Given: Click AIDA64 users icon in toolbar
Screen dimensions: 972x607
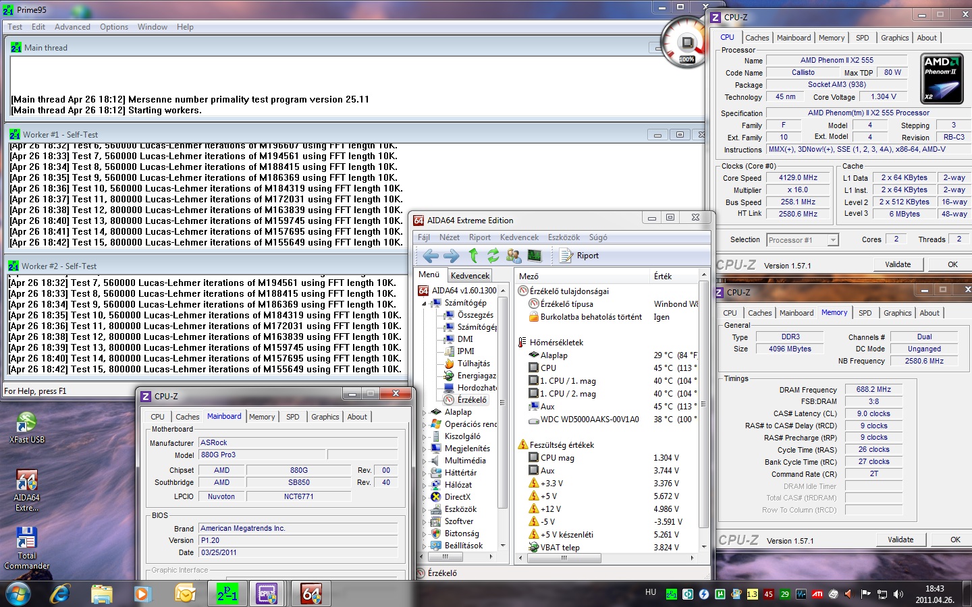Looking at the screenshot, I should tap(514, 256).
